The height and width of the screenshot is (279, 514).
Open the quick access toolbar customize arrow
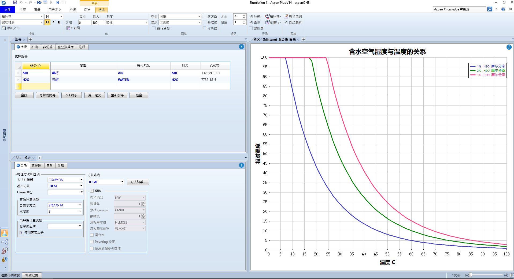62,3
